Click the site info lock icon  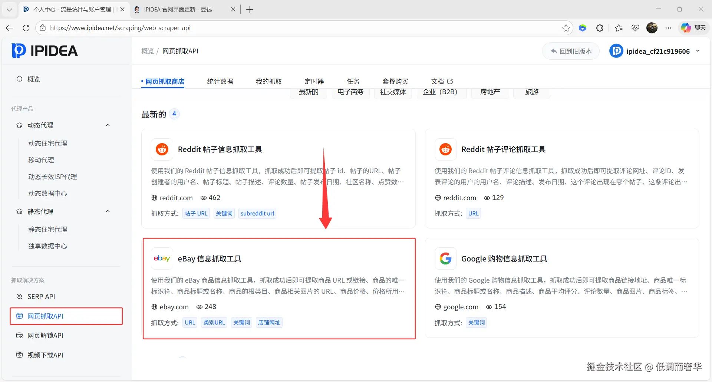coord(43,28)
